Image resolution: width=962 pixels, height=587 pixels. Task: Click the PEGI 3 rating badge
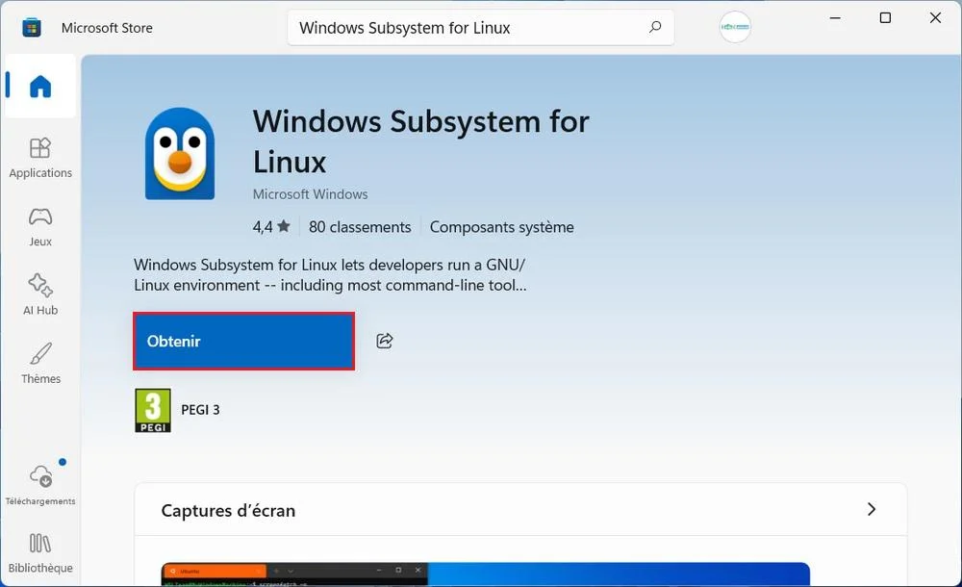point(153,410)
